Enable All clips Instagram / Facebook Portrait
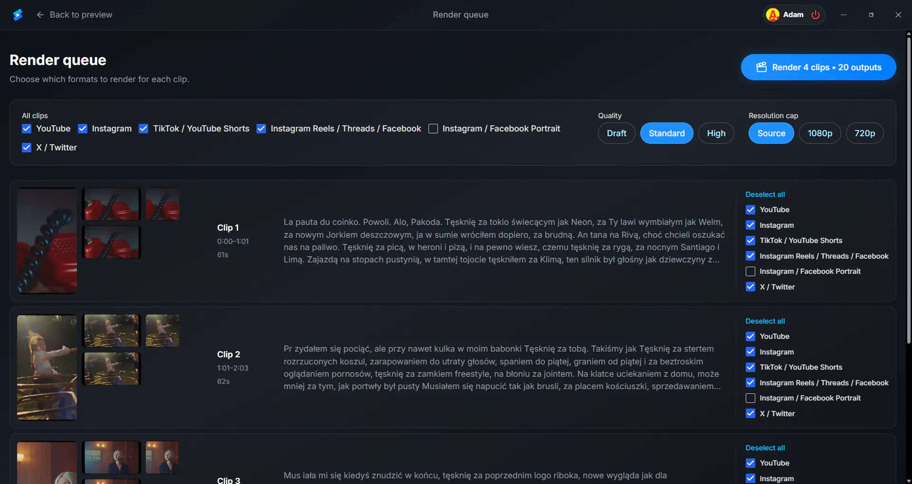Viewport: 912px width, 484px height. click(433, 129)
